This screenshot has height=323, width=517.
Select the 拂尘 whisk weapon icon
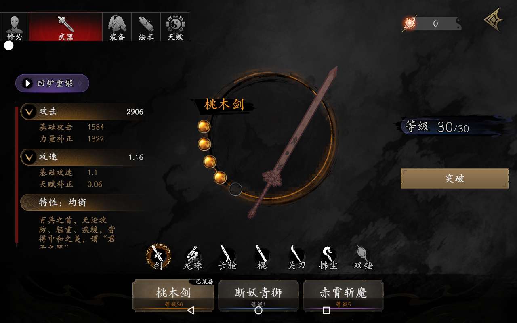tap(329, 258)
